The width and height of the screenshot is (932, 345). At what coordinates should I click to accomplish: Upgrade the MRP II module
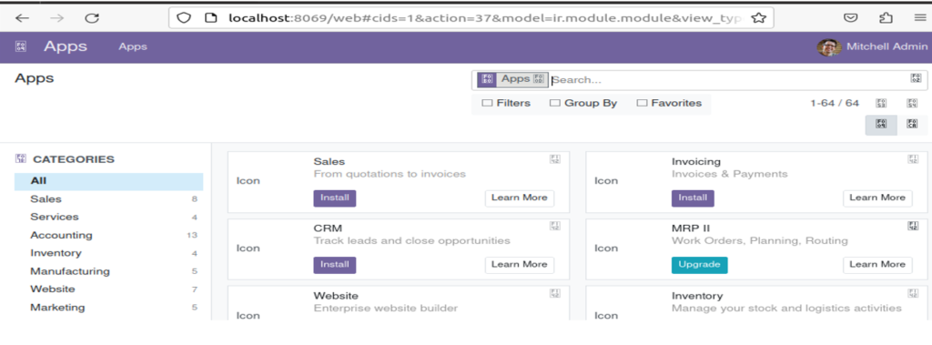[699, 265]
